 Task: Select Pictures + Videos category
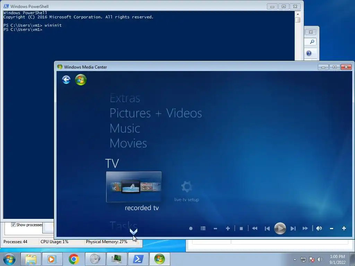tap(156, 113)
